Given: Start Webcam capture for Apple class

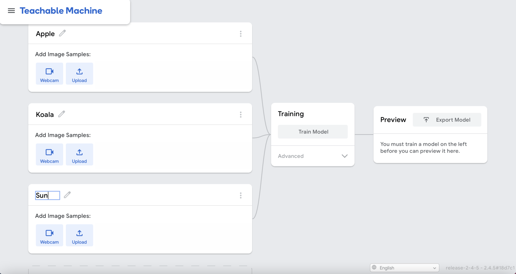Looking at the screenshot, I should 49,74.
